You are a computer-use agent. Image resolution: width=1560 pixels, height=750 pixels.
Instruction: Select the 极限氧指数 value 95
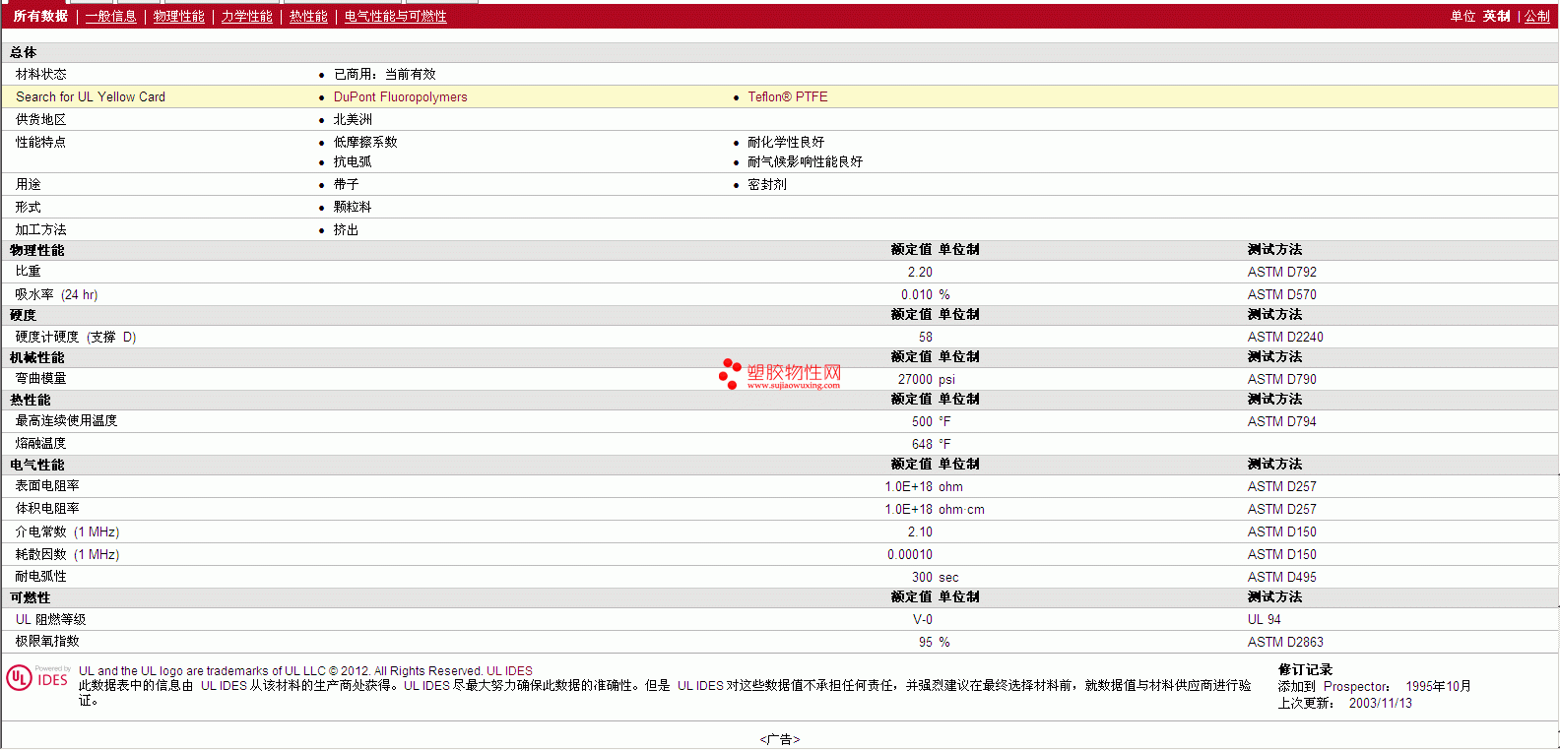926,643
